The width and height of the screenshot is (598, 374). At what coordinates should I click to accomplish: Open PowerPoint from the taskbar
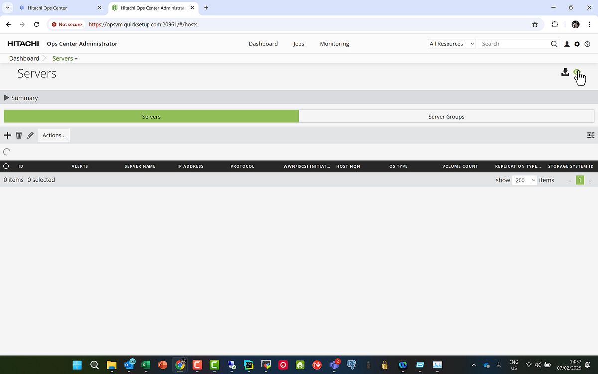click(162, 365)
